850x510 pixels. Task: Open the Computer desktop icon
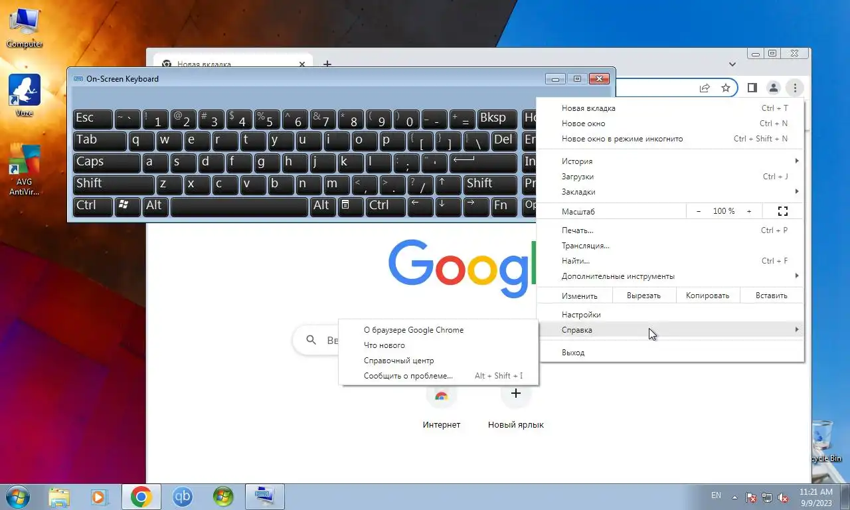tap(25, 29)
